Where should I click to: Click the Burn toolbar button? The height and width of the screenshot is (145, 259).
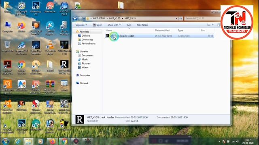129,25
